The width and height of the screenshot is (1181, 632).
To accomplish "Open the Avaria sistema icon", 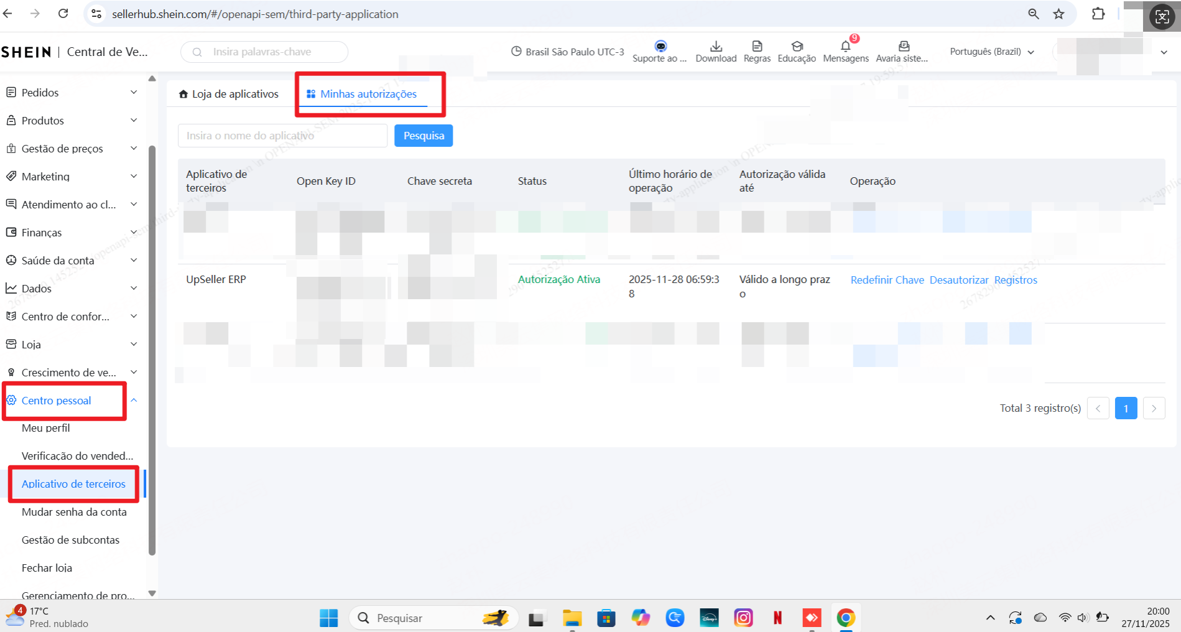I will (x=904, y=47).
